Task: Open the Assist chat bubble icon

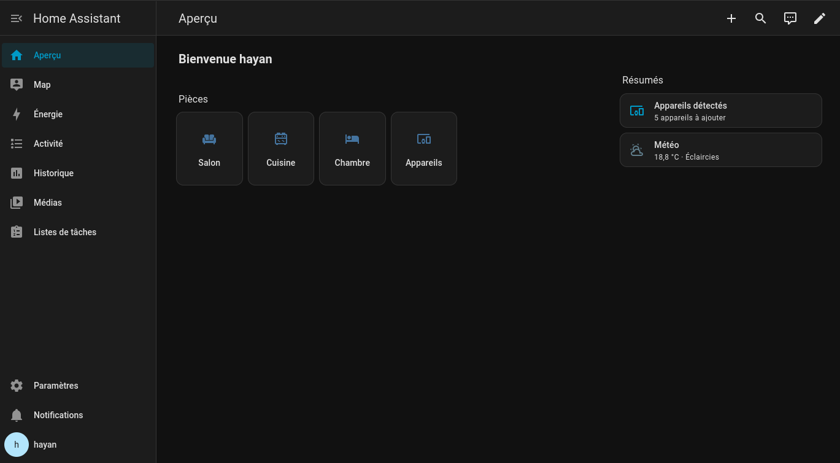Action: tap(790, 18)
